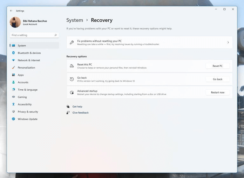Click the search magnifier icon

(56, 35)
